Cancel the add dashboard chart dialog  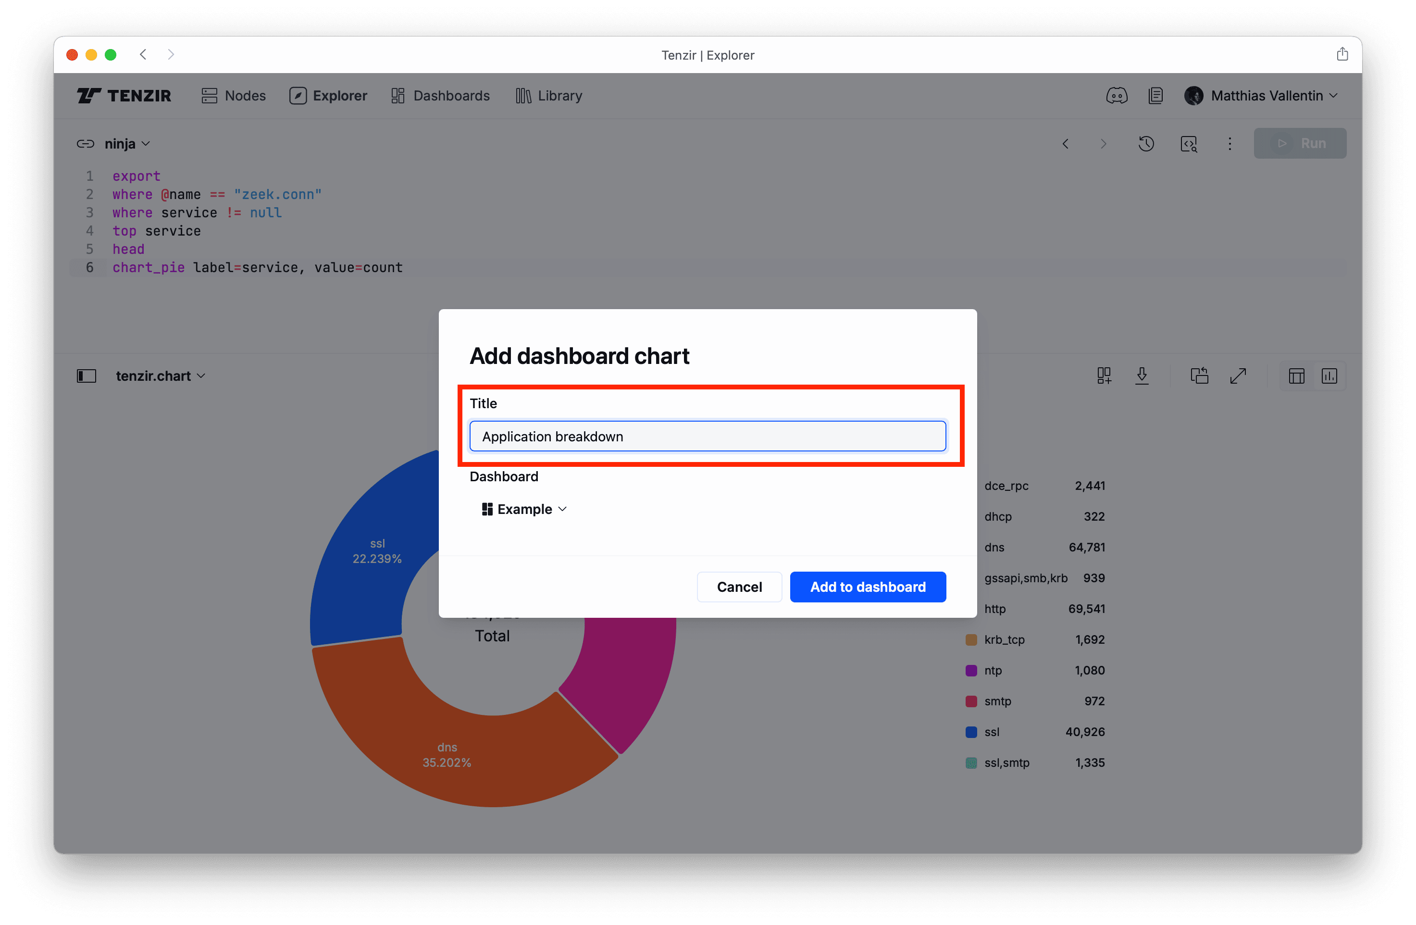pyautogui.click(x=739, y=587)
